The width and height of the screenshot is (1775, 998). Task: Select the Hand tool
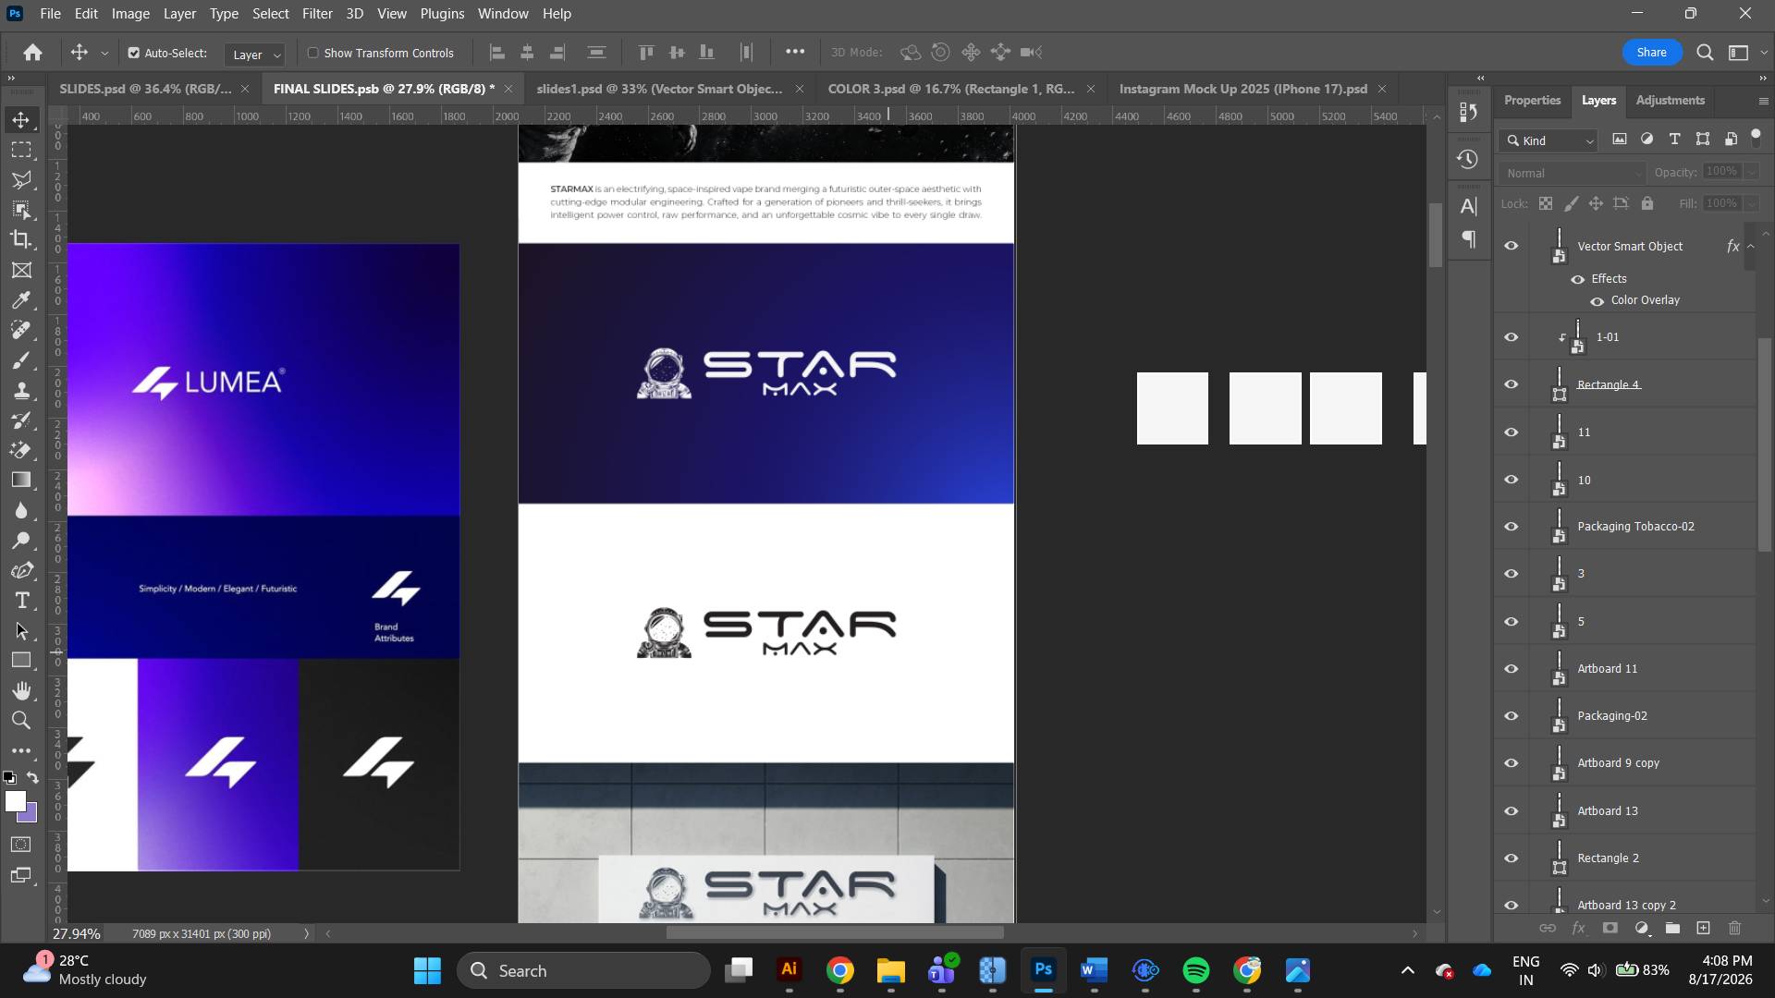tap(21, 690)
